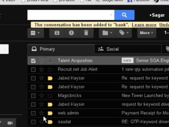This screenshot has width=169, height=127.
Task: Select checkbox for Magicbricks email
Action: pyautogui.click(x=33, y=96)
